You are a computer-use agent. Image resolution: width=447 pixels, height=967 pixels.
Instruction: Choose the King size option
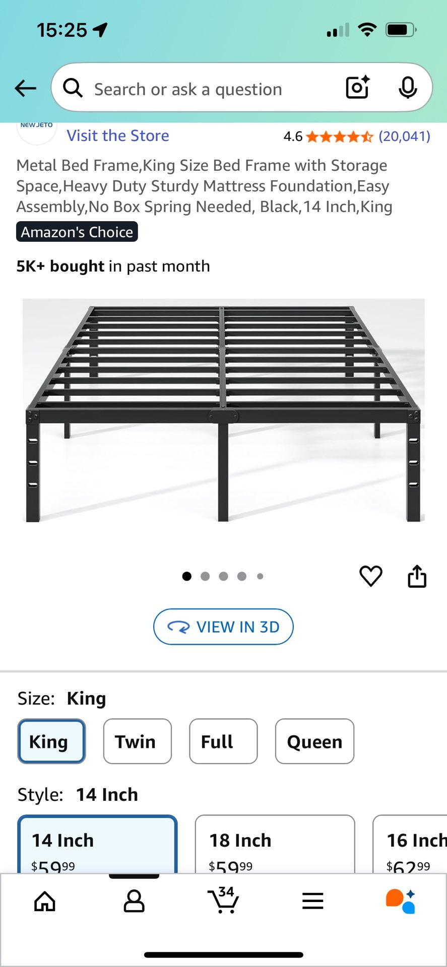coord(51,741)
